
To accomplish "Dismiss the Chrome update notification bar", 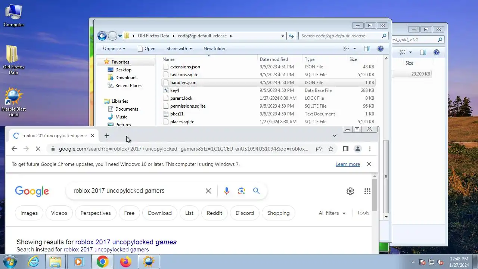I will point(369,164).
